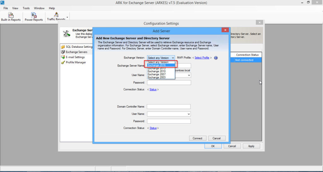Open Built-in Reports from the toolbar
Screen dimensions: 323x172
coord(11,17)
